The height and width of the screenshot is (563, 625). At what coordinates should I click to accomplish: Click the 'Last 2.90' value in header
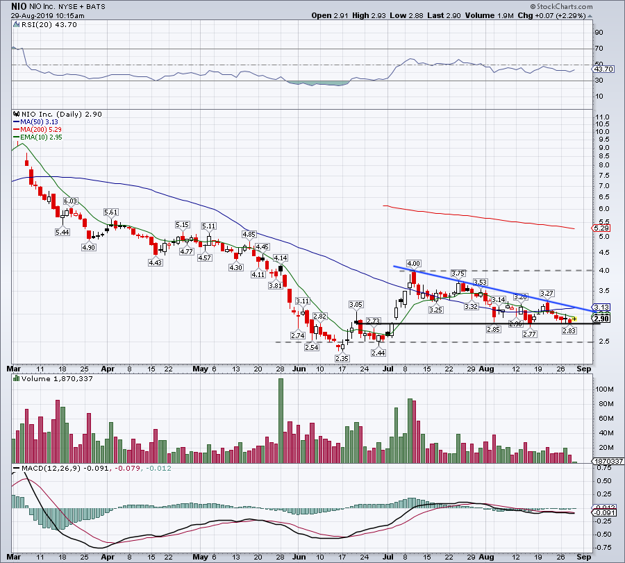coord(444,15)
